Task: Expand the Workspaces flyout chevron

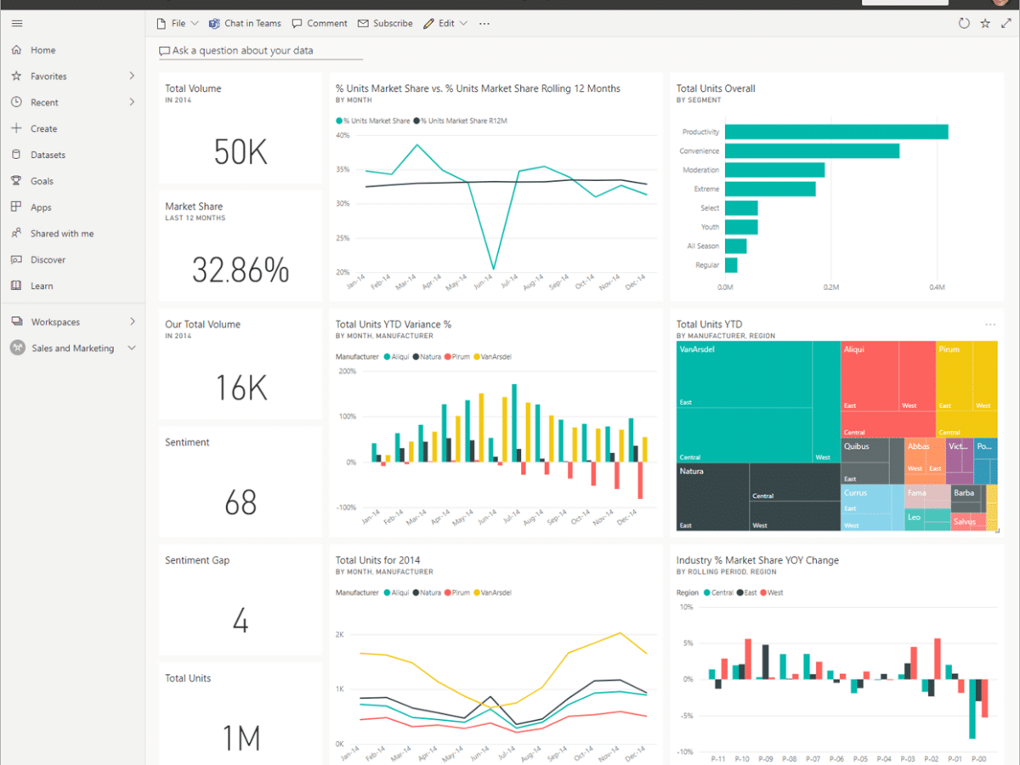Action: 132,322
